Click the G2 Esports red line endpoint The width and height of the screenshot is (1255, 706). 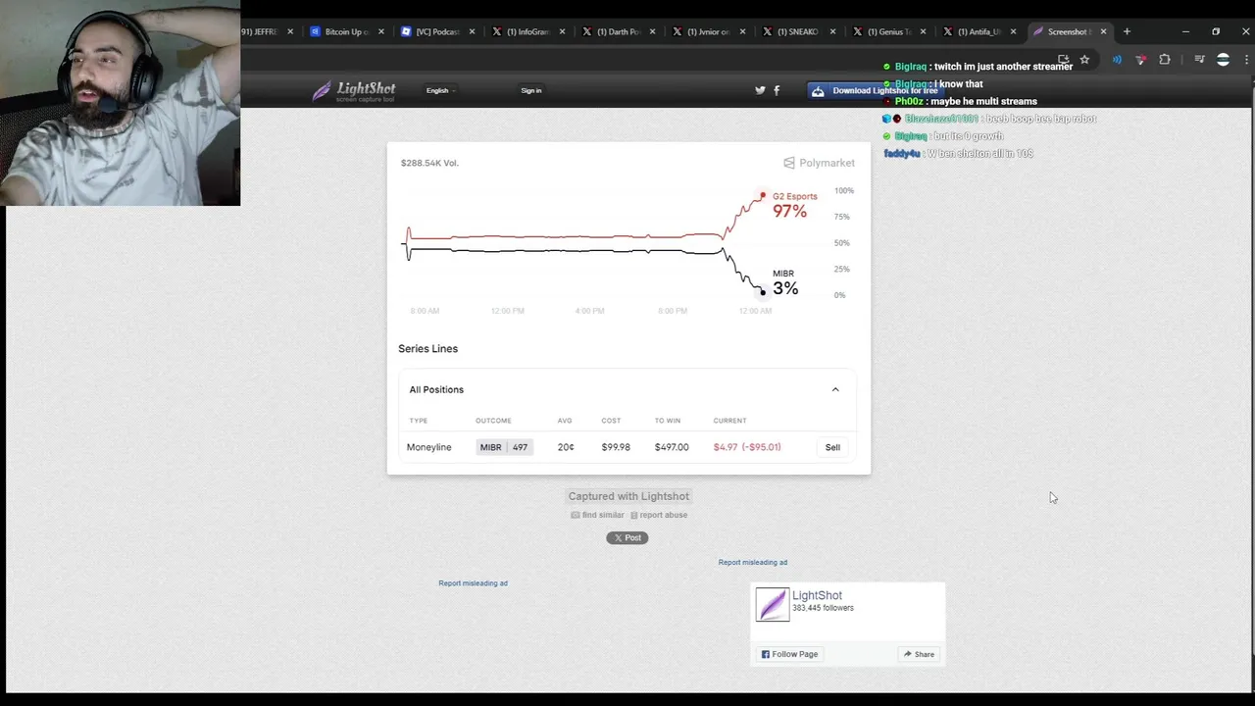763,196
